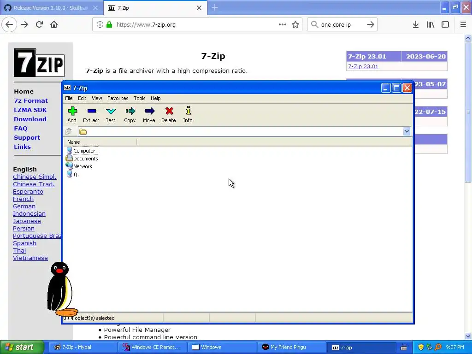The image size is (472, 354).
Task: Click the LZMA SDK link
Action: click(x=30, y=110)
